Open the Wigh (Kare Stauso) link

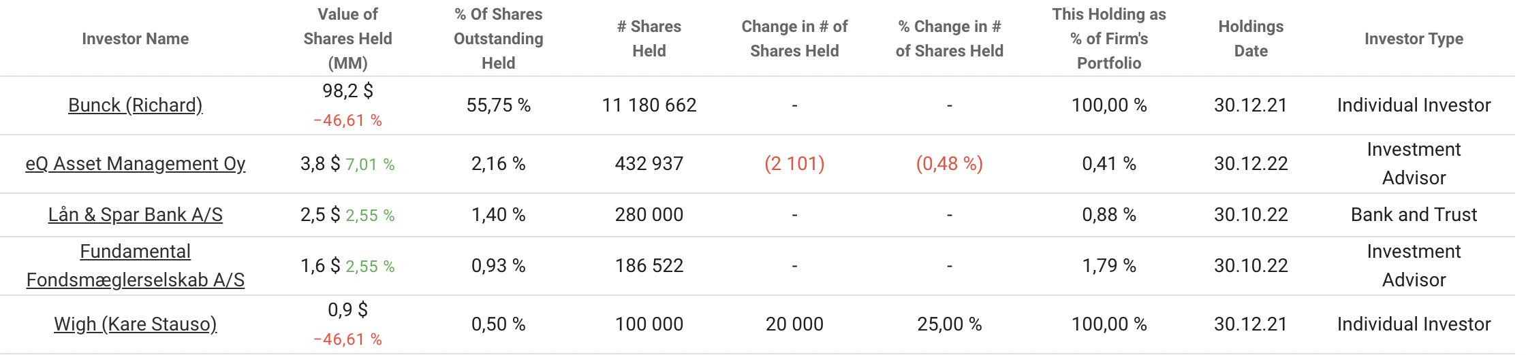(x=135, y=324)
